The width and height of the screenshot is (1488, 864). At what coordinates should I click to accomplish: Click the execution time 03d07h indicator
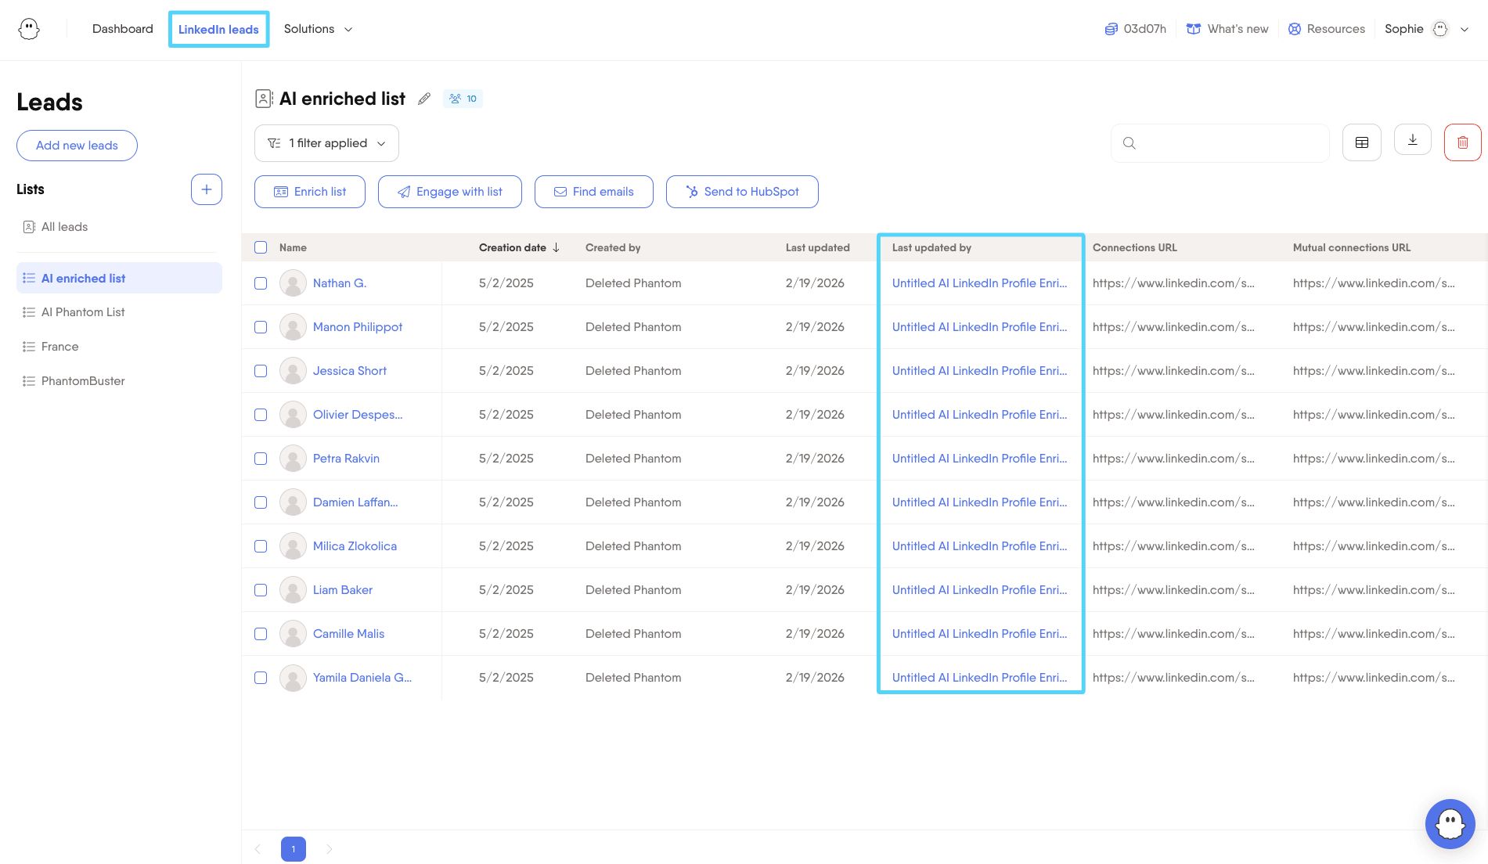tap(1135, 29)
